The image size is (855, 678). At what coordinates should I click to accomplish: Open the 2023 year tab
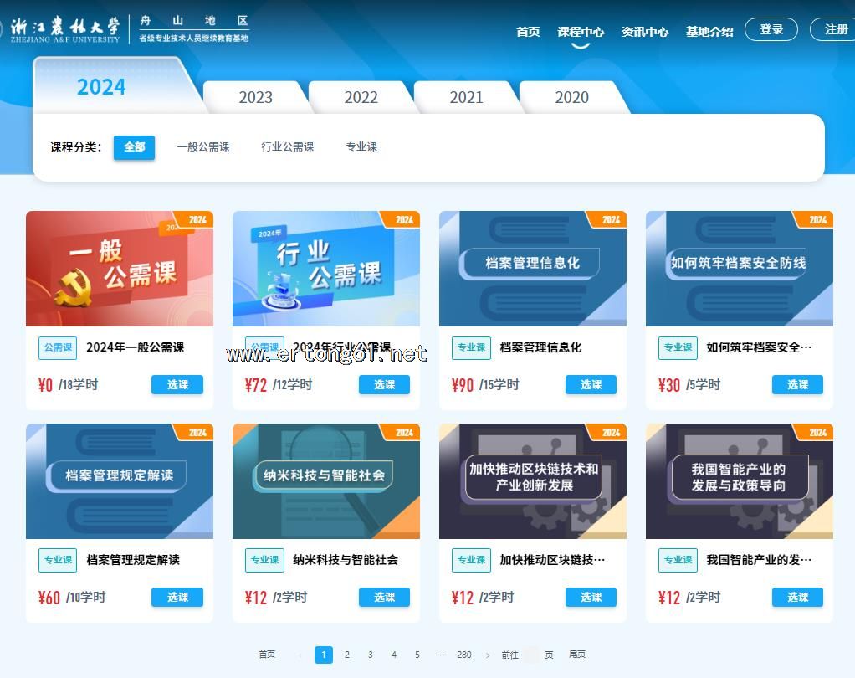click(x=255, y=97)
